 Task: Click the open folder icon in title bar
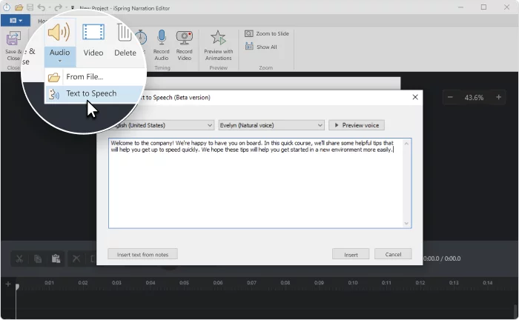19,7
